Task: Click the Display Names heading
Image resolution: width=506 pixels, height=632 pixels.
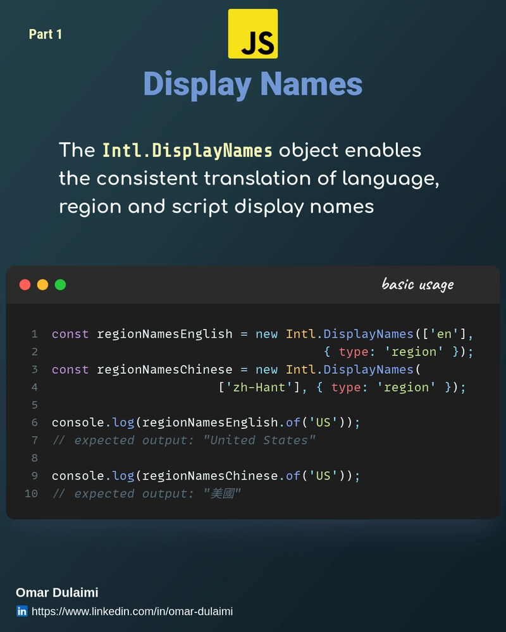Action: tap(252, 84)
